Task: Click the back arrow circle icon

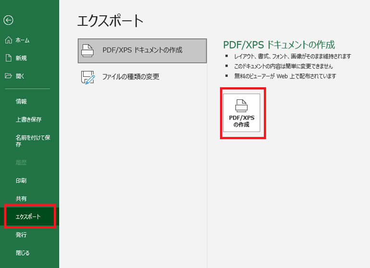Action: [8, 20]
